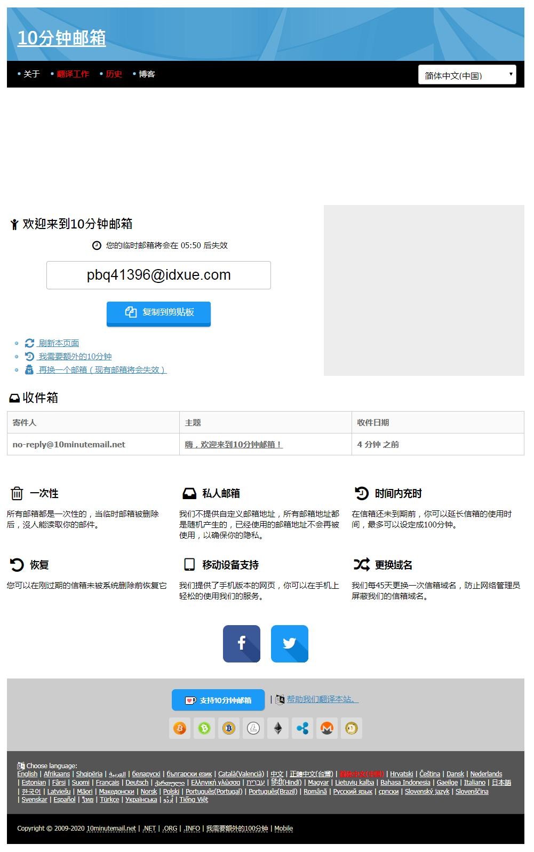Click the temporary email address field
The width and height of the screenshot is (534, 852).
click(x=158, y=275)
